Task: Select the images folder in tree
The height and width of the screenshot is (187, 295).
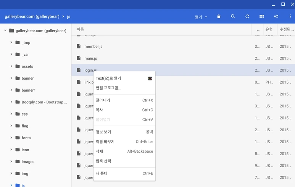Action: click(x=28, y=162)
